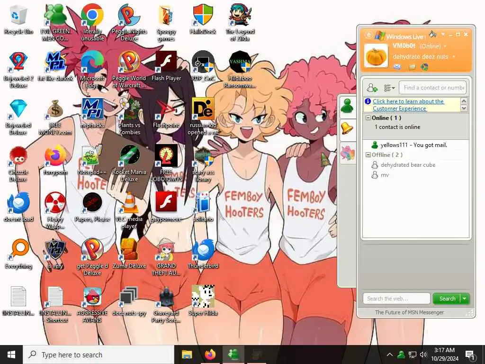This screenshot has height=364, width=485.
Task: Select the Everything search icon
Action: (x=18, y=254)
